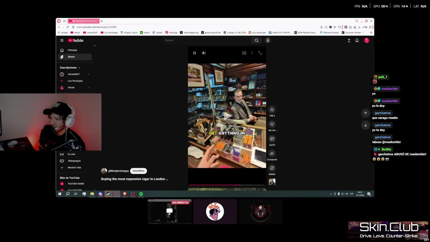Click the YouTube search magnifier button
430x242 pixels.
tap(256, 40)
